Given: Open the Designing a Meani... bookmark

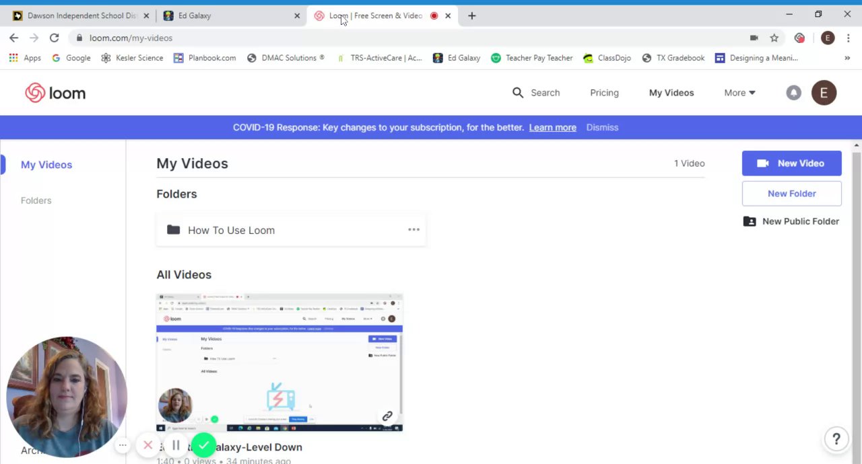Looking at the screenshot, I should point(756,58).
